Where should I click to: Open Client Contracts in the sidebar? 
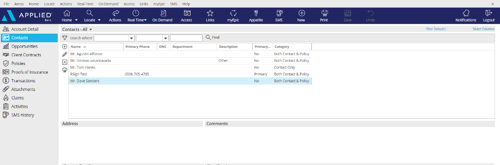click(x=30, y=55)
